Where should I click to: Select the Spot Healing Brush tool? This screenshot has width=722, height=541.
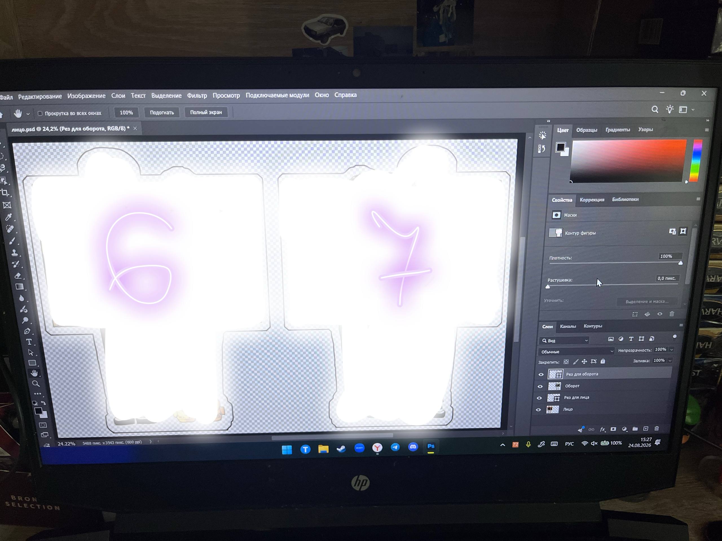[x=10, y=229]
